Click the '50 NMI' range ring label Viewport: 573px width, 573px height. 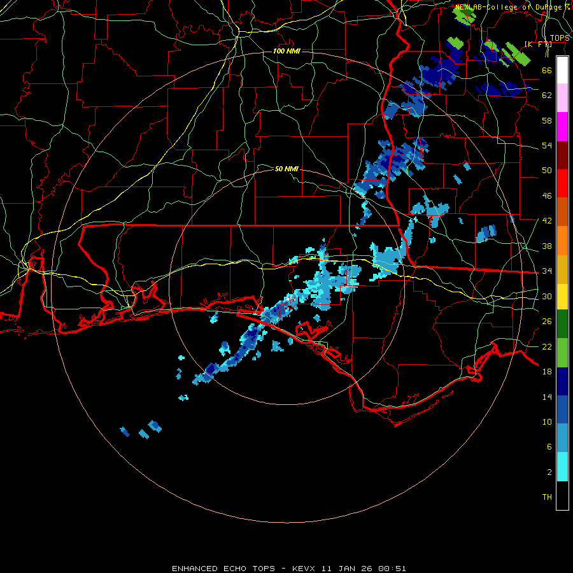286,169
